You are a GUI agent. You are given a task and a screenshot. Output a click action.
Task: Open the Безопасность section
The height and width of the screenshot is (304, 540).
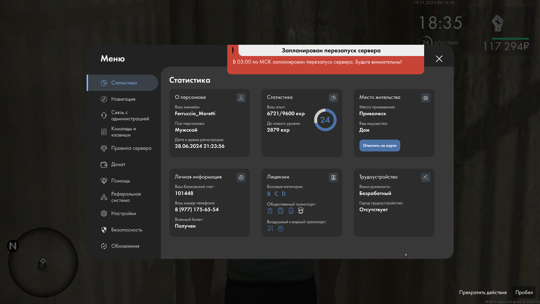(127, 230)
